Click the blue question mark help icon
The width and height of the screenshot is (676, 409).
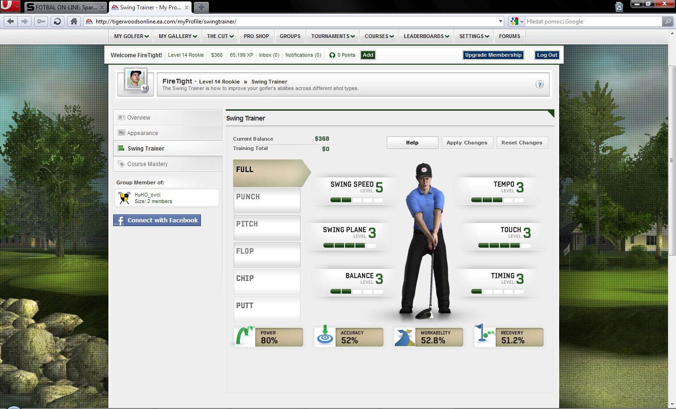[x=539, y=84]
